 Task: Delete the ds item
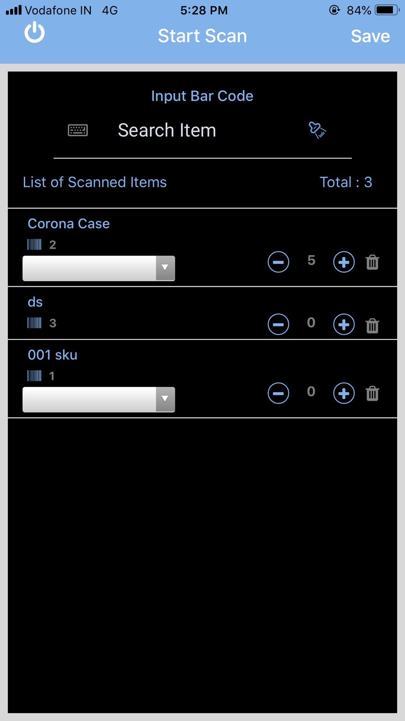tap(372, 325)
